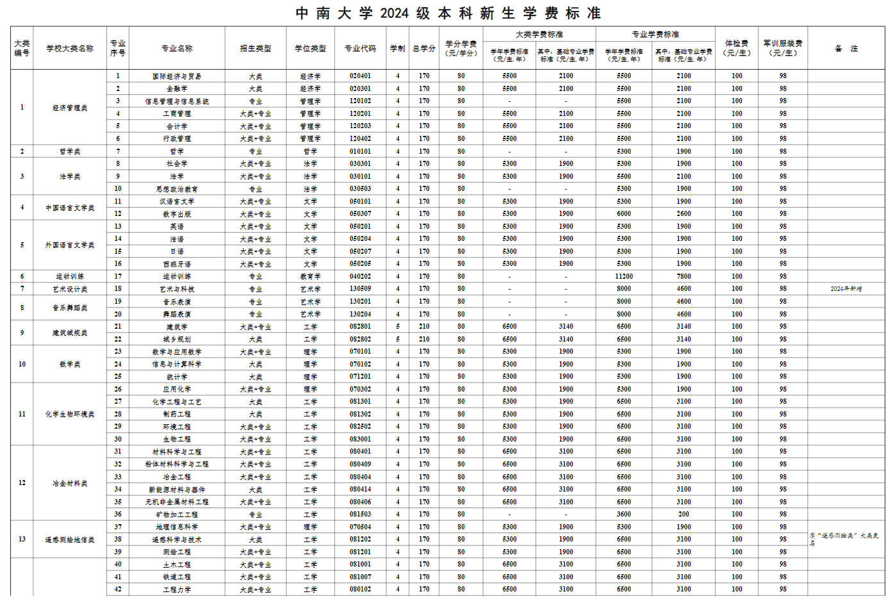
Task: Click the 经济管理类 category name cell
Action: pos(69,107)
